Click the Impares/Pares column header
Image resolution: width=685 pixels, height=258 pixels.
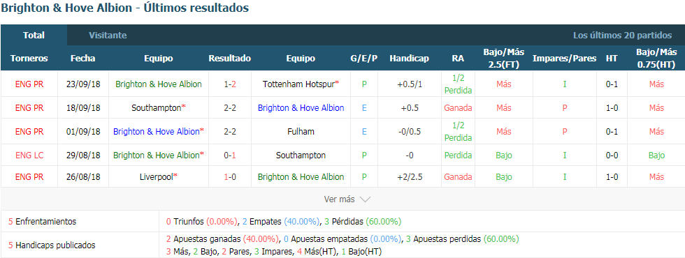[565, 59]
